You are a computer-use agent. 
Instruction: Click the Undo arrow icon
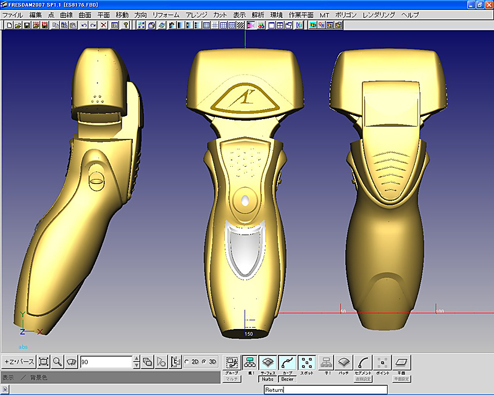click(x=84, y=25)
